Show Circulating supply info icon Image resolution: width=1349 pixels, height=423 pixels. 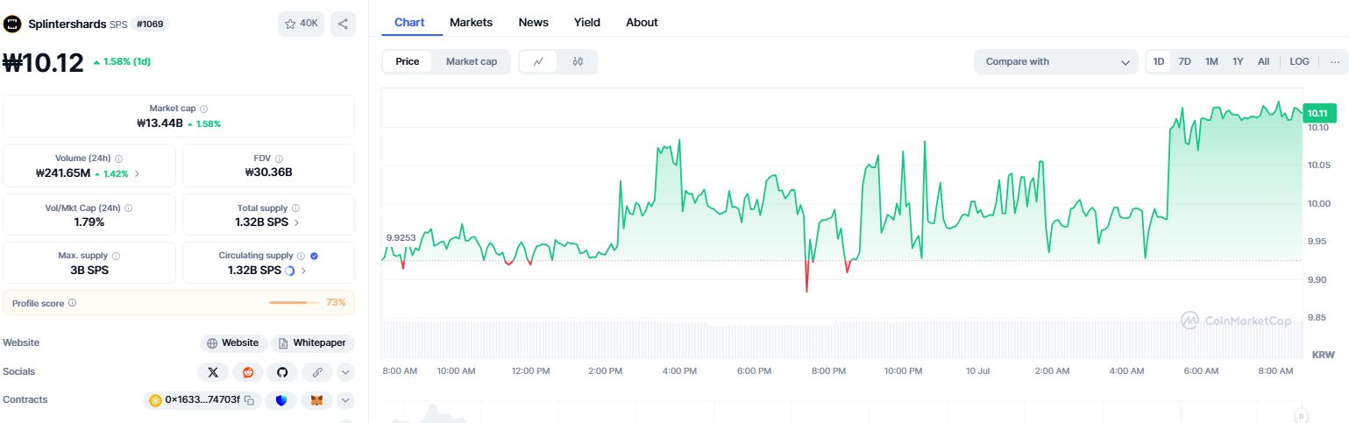point(301,256)
